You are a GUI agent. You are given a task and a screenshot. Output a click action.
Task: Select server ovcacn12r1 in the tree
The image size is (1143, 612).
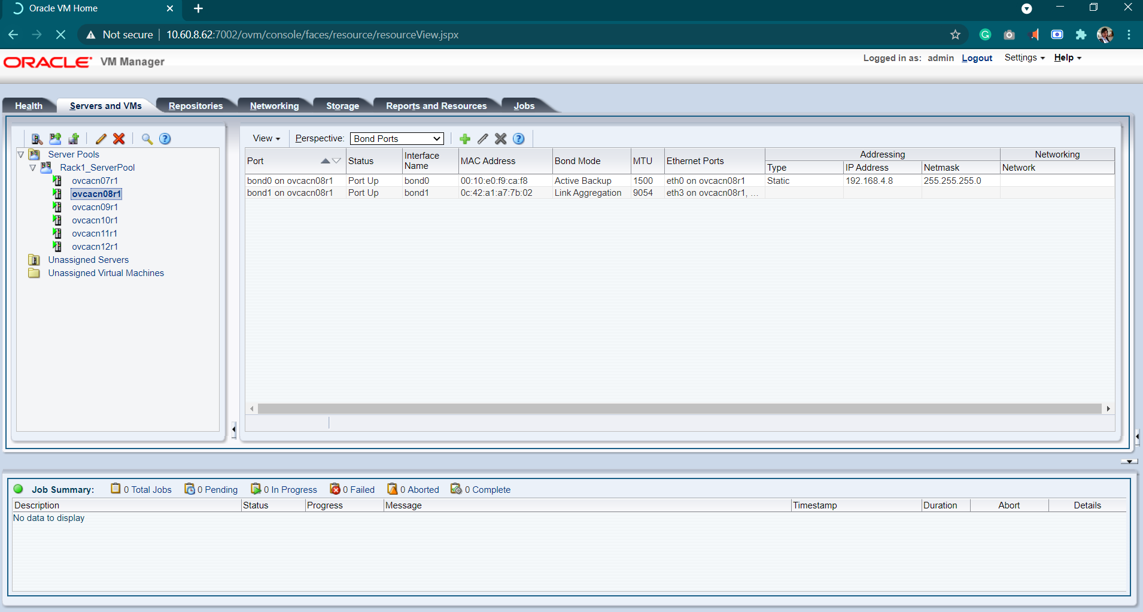coord(95,247)
